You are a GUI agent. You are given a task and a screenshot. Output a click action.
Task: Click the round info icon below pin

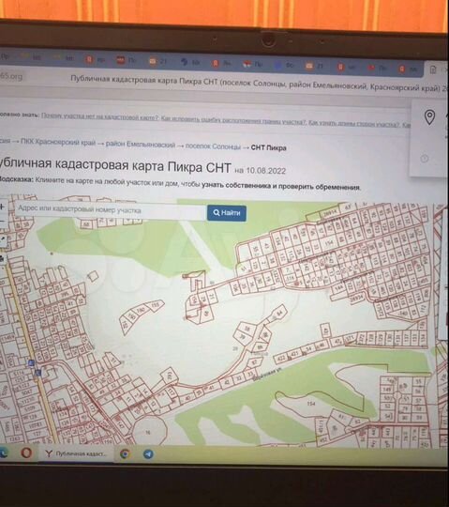pos(425,159)
